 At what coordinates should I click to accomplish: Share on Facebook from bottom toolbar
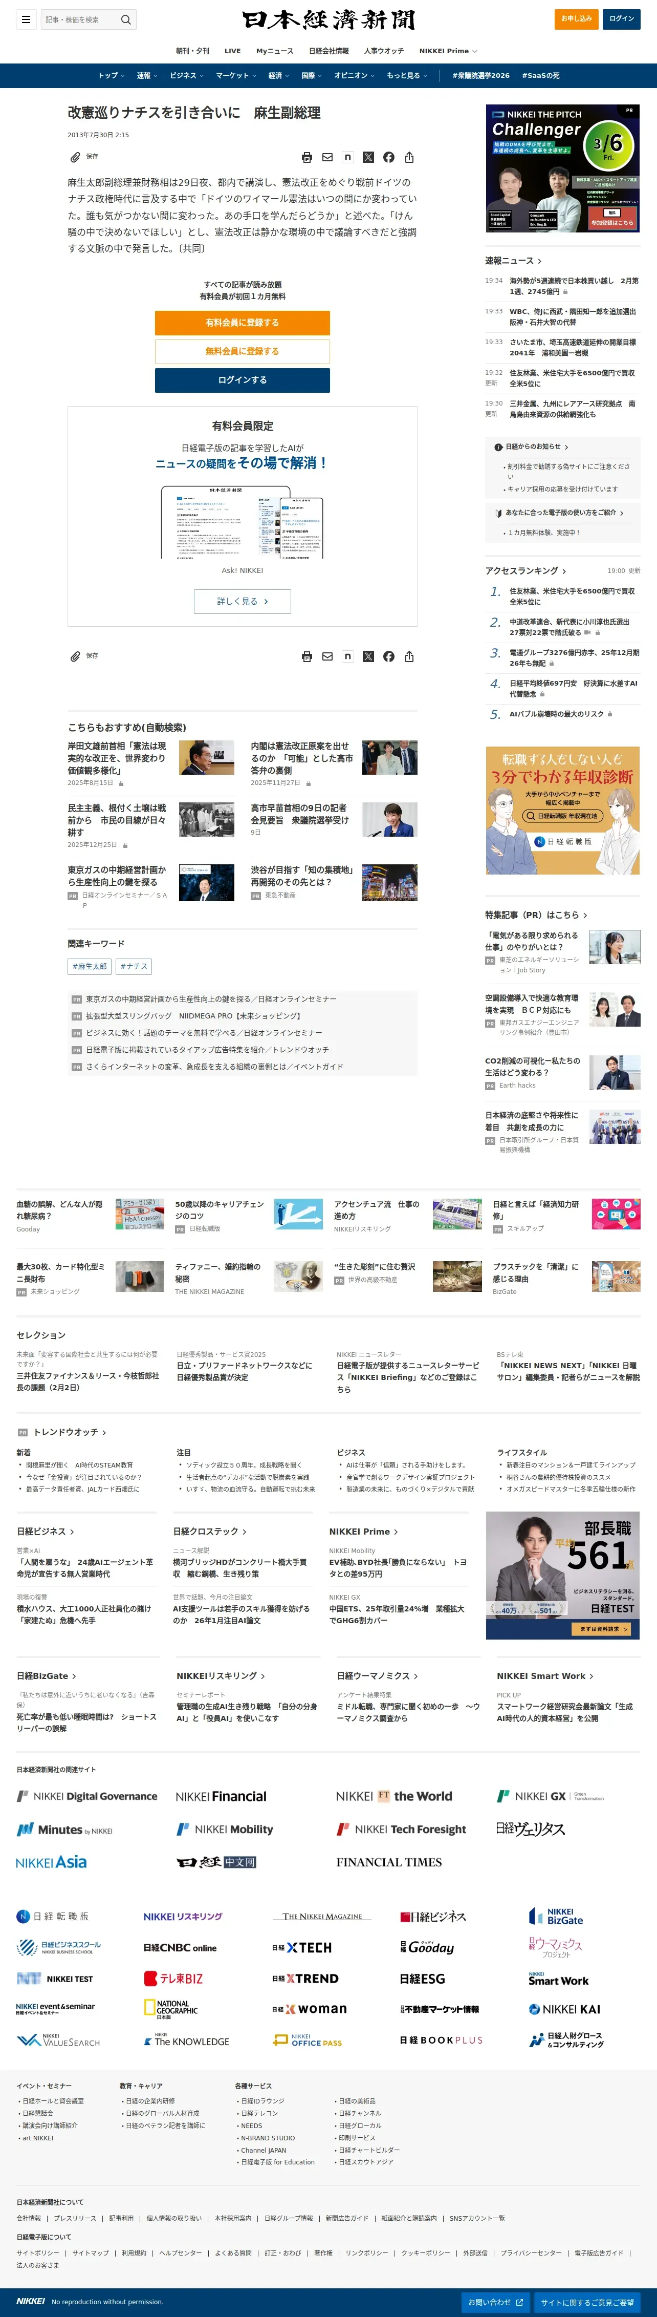coord(388,656)
